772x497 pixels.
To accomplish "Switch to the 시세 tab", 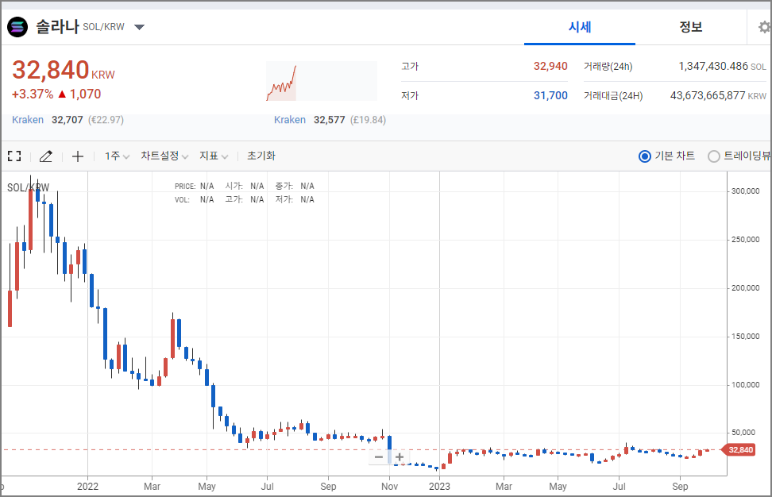I will click(x=580, y=27).
